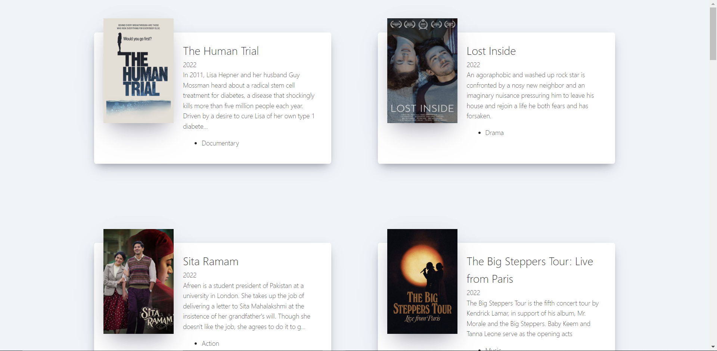The width and height of the screenshot is (717, 351).
Task: View the Sita Ramam poster
Action: [x=138, y=281]
